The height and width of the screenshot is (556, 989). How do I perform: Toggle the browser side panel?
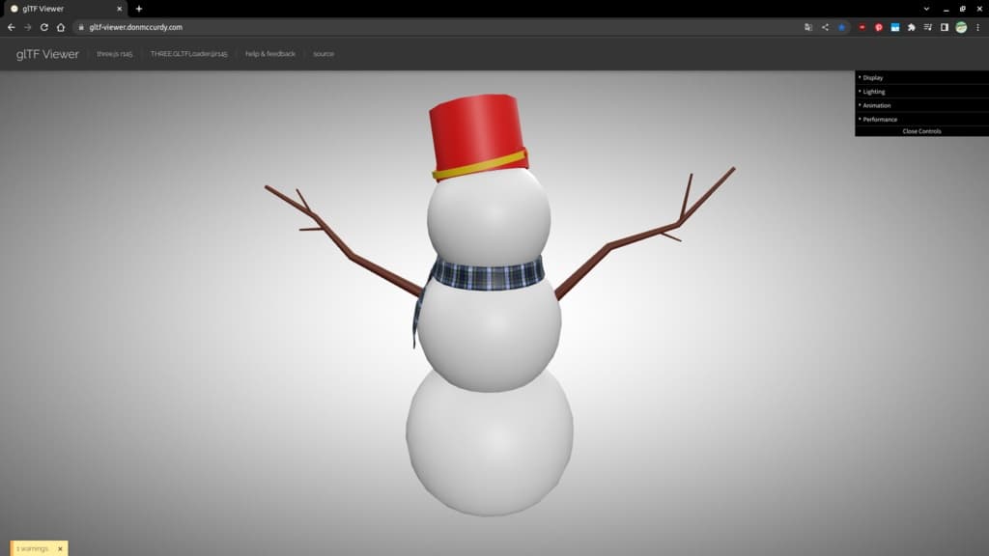pos(945,27)
